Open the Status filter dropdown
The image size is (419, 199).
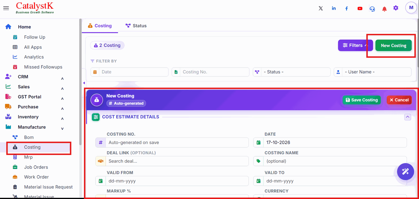click(x=291, y=72)
